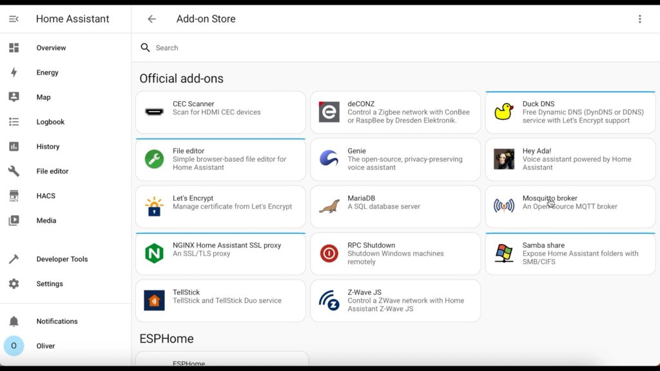This screenshot has height=371, width=660.
Task: Click the add-on Search field
Action: pyautogui.click(x=396, y=48)
